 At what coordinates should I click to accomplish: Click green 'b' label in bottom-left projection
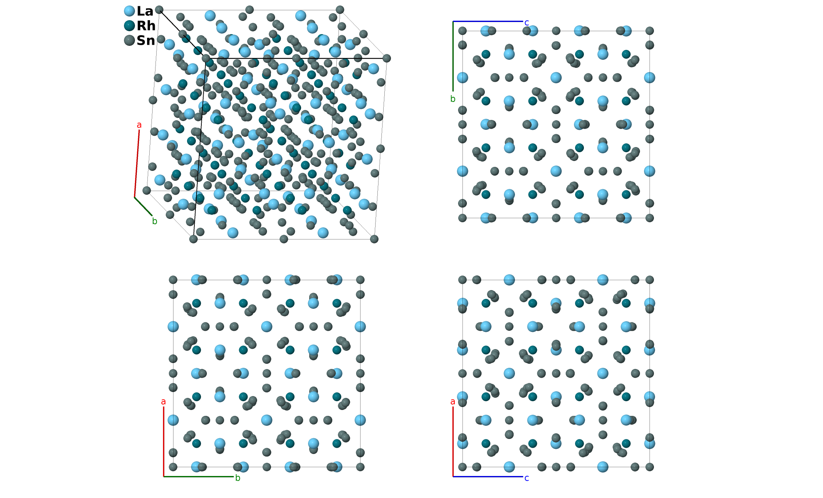(x=238, y=478)
